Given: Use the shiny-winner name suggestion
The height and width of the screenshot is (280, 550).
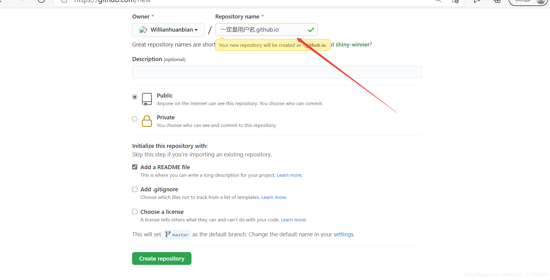Looking at the screenshot, I should pos(352,45).
